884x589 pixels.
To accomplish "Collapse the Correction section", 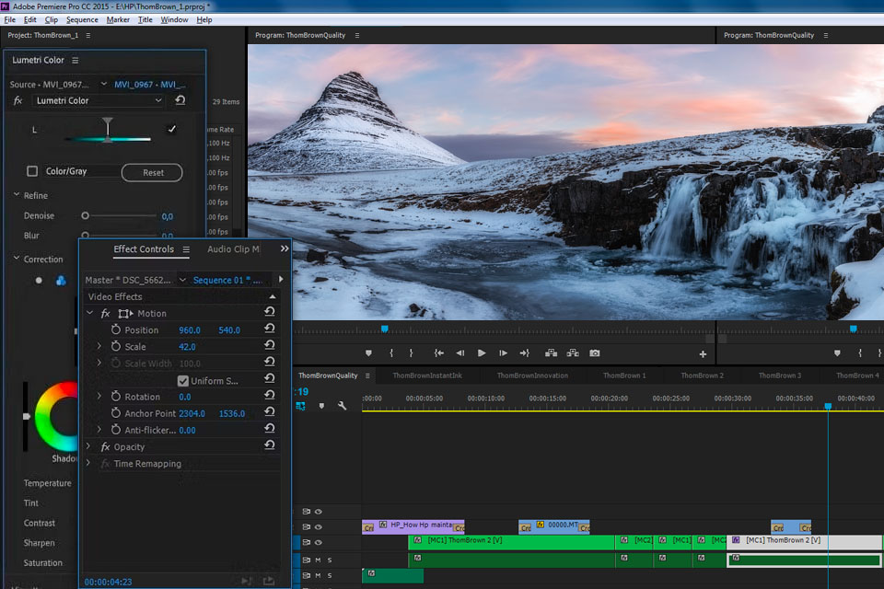I will click(17, 259).
